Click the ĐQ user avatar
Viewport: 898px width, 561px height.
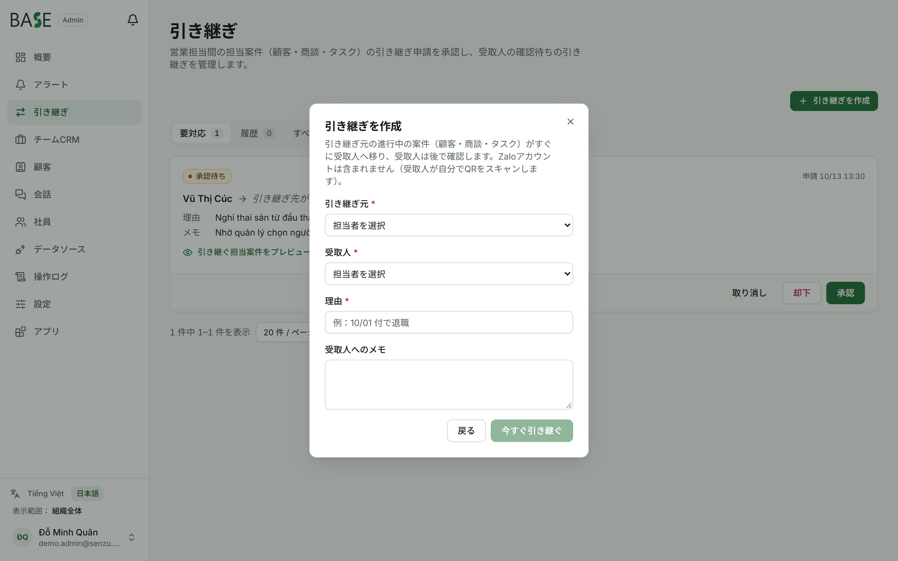pos(22,537)
